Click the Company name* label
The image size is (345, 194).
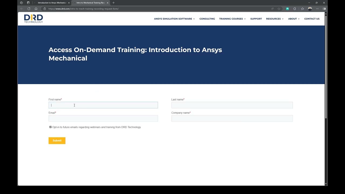click(181, 113)
